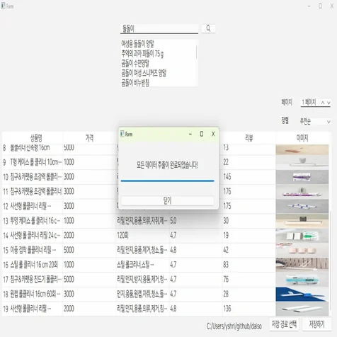
Task: Click rating 5.0 in row 13
Action: point(195,221)
